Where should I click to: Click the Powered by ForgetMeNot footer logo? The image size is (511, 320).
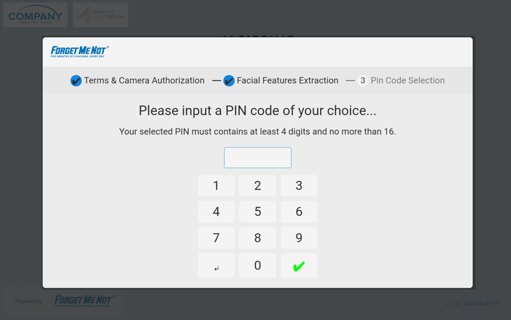point(84,301)
